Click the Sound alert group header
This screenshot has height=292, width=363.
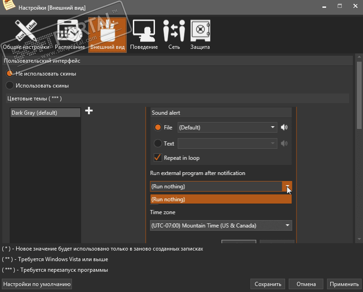point(221,112)
